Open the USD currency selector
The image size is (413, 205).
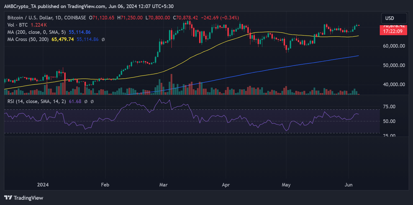pos(394,18)
